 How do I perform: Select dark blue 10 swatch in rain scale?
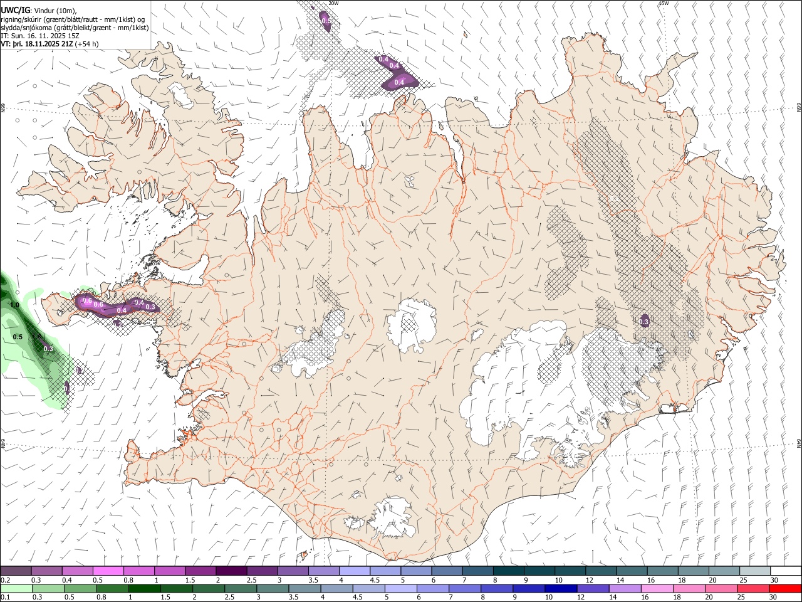point(561,588)
